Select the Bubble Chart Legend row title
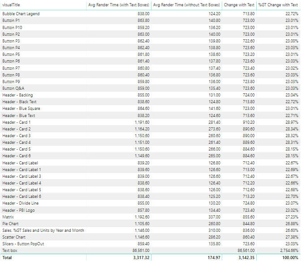Viewport: 302px width, 264px height. pyautogui.click(x=21, y=14)
